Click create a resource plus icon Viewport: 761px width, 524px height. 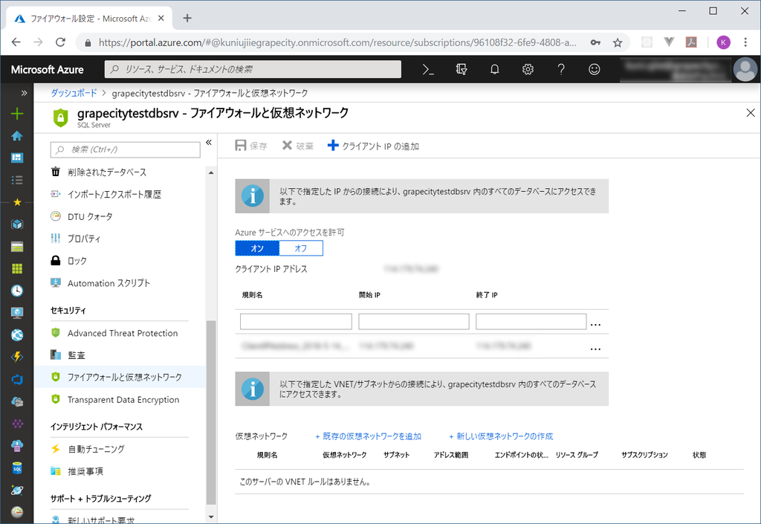click(17, 114)
